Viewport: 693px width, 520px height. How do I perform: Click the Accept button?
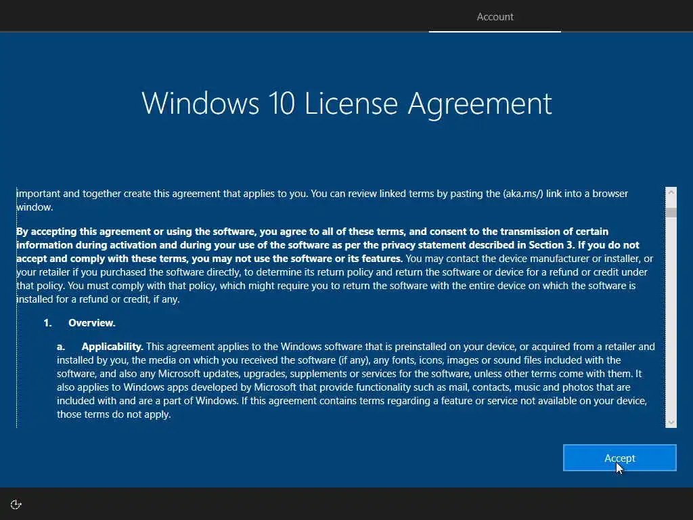(x=619, y=458)
